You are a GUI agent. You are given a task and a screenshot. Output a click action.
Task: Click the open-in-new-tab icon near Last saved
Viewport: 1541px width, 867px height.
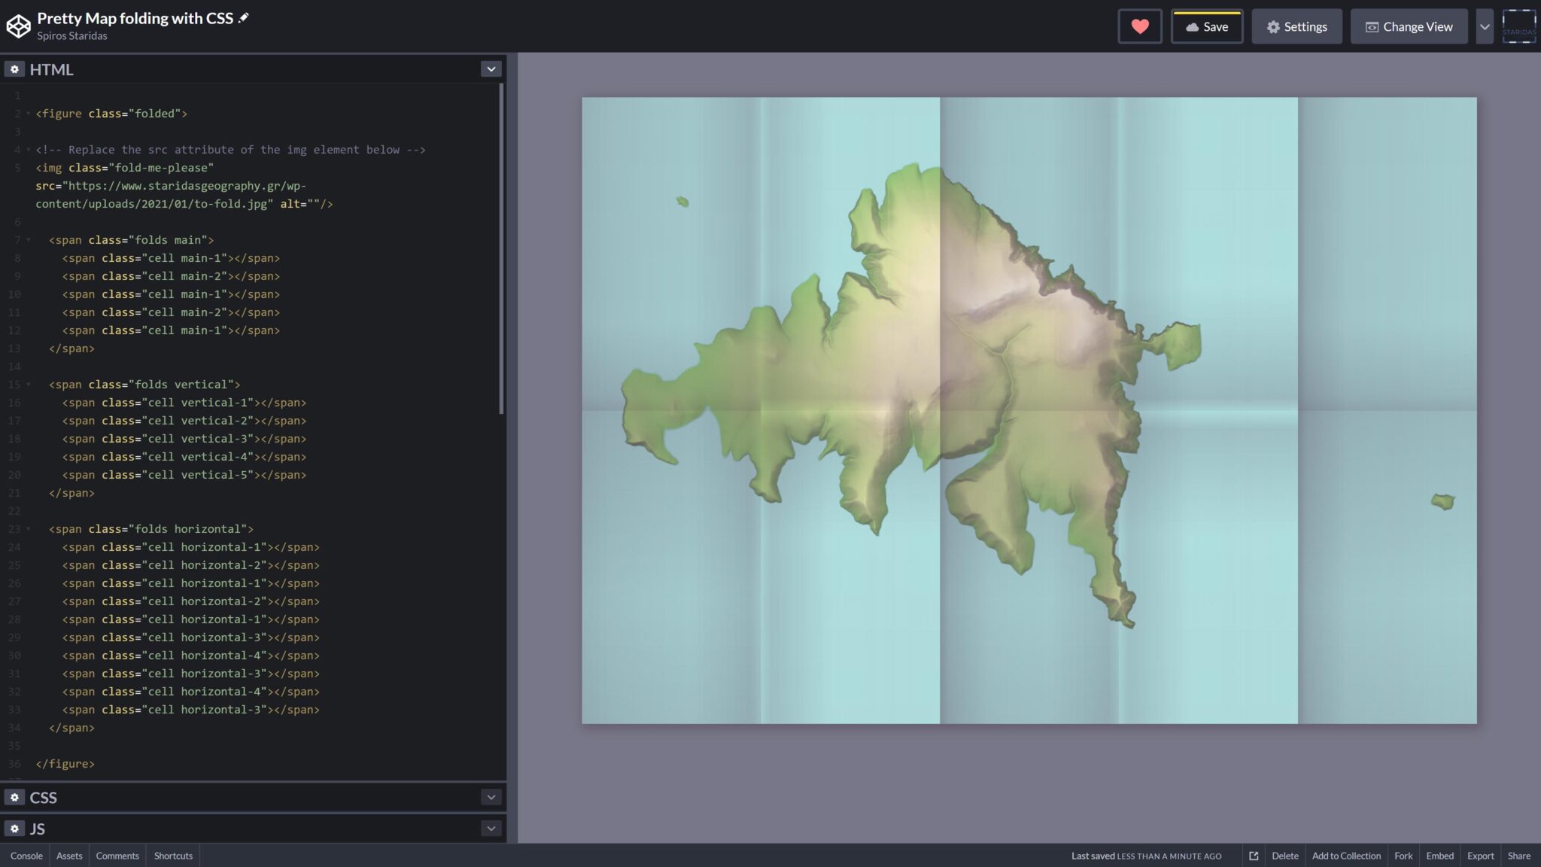point(1254,856)
